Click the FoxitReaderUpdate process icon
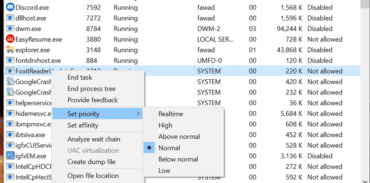This screenshot has width=370, height=183. pos(10,71)
